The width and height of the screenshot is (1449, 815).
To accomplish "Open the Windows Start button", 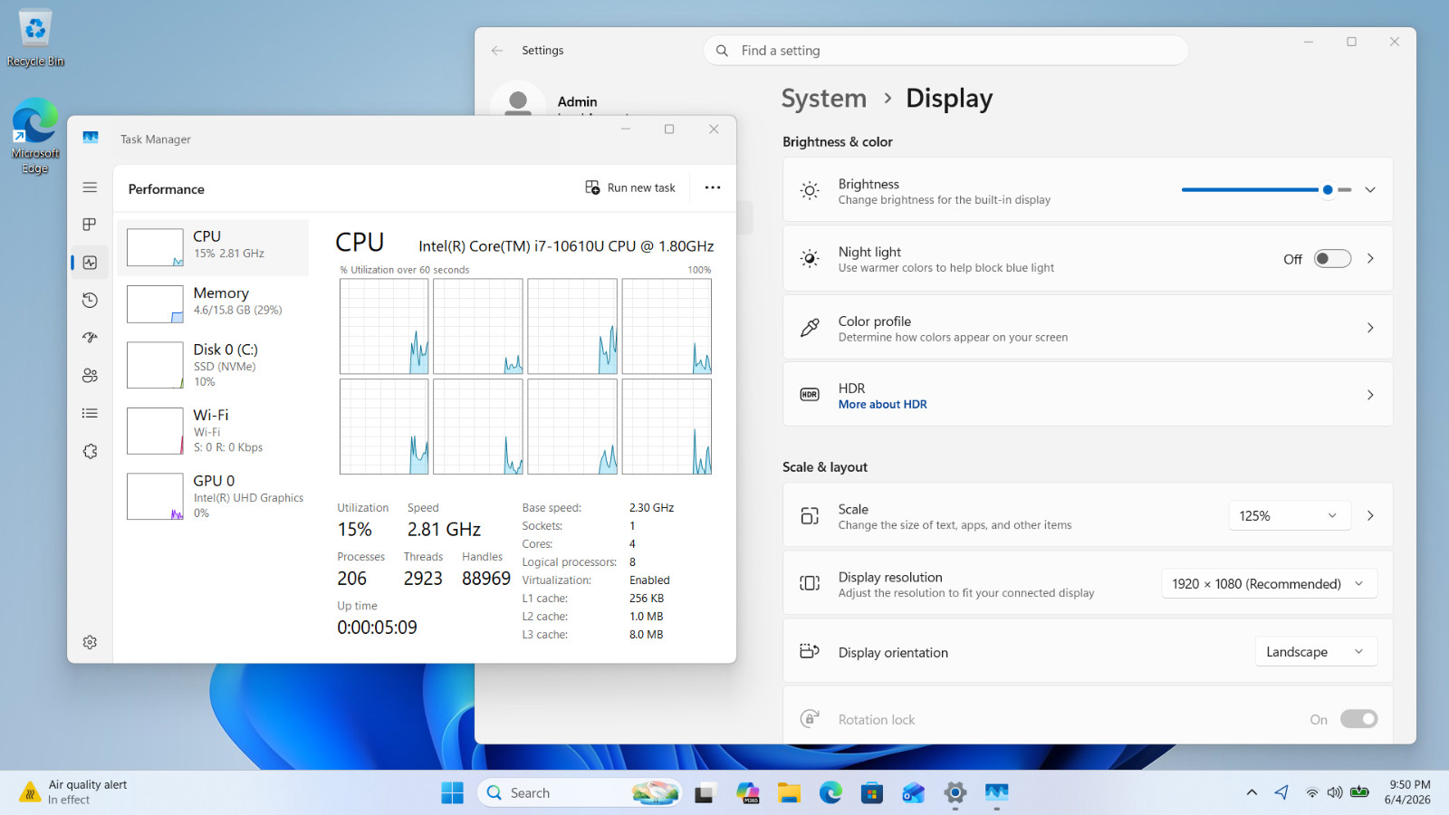I will click(452, 793).
